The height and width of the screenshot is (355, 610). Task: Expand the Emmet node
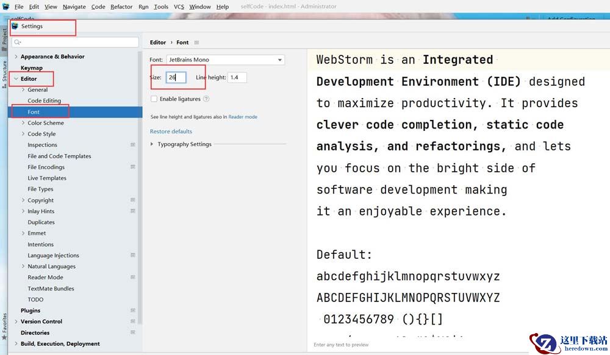pos(23,233)
